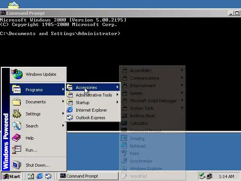Open Help from the Start menu
This screenshot has height=181, width=241.
[x=38, y=138]
